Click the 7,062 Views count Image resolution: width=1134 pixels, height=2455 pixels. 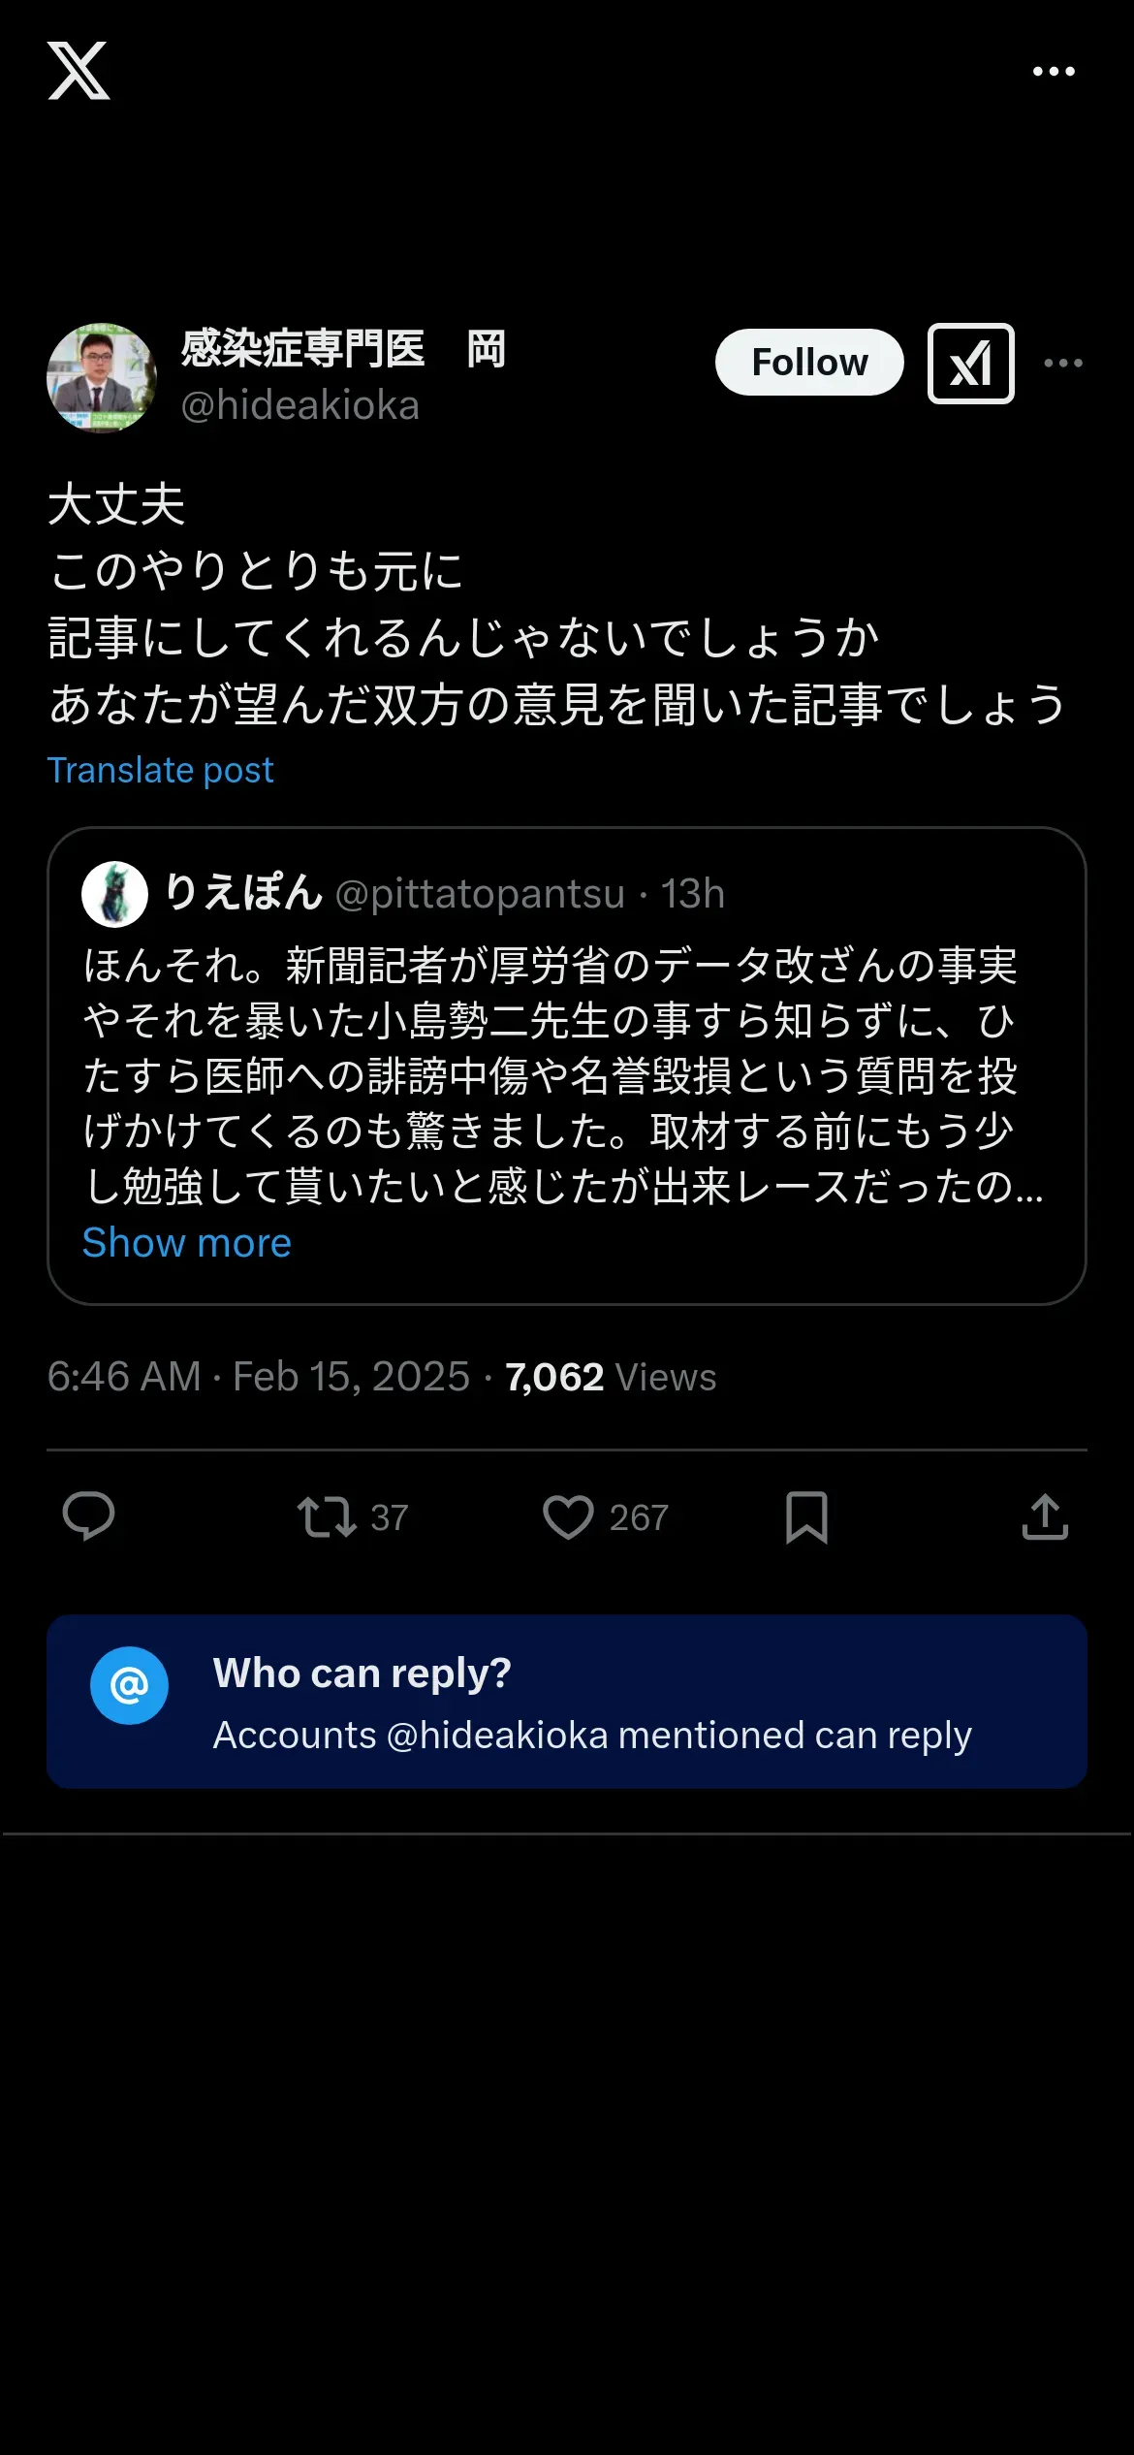point(611,1377)
